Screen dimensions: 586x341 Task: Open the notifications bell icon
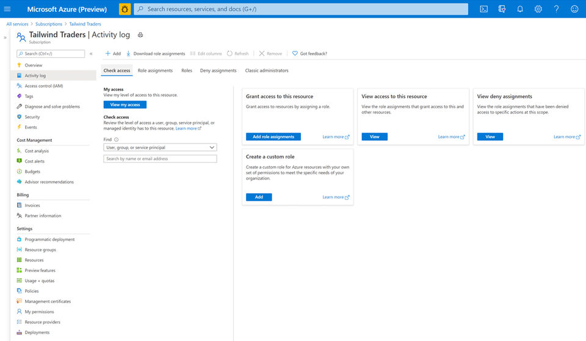(520, 9)
